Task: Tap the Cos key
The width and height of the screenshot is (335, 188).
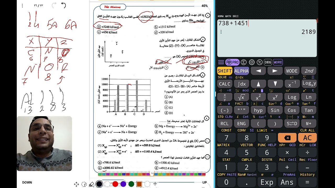Action: (292, 110)
